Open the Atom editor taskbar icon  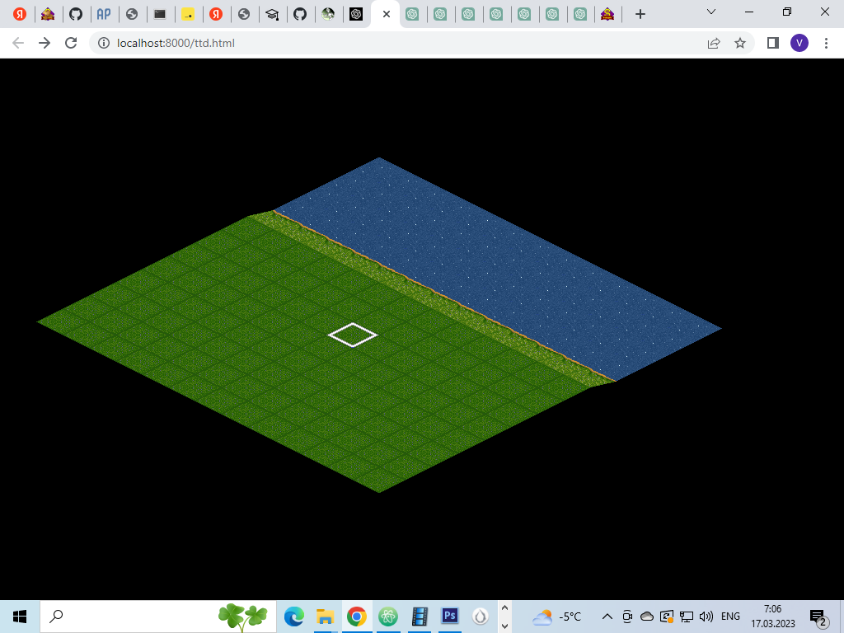[387, 617]
